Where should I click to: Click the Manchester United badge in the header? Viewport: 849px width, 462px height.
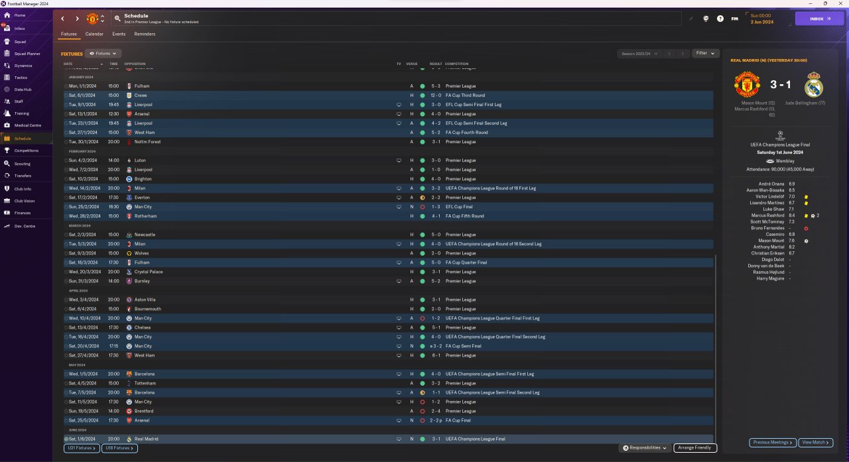93,19
